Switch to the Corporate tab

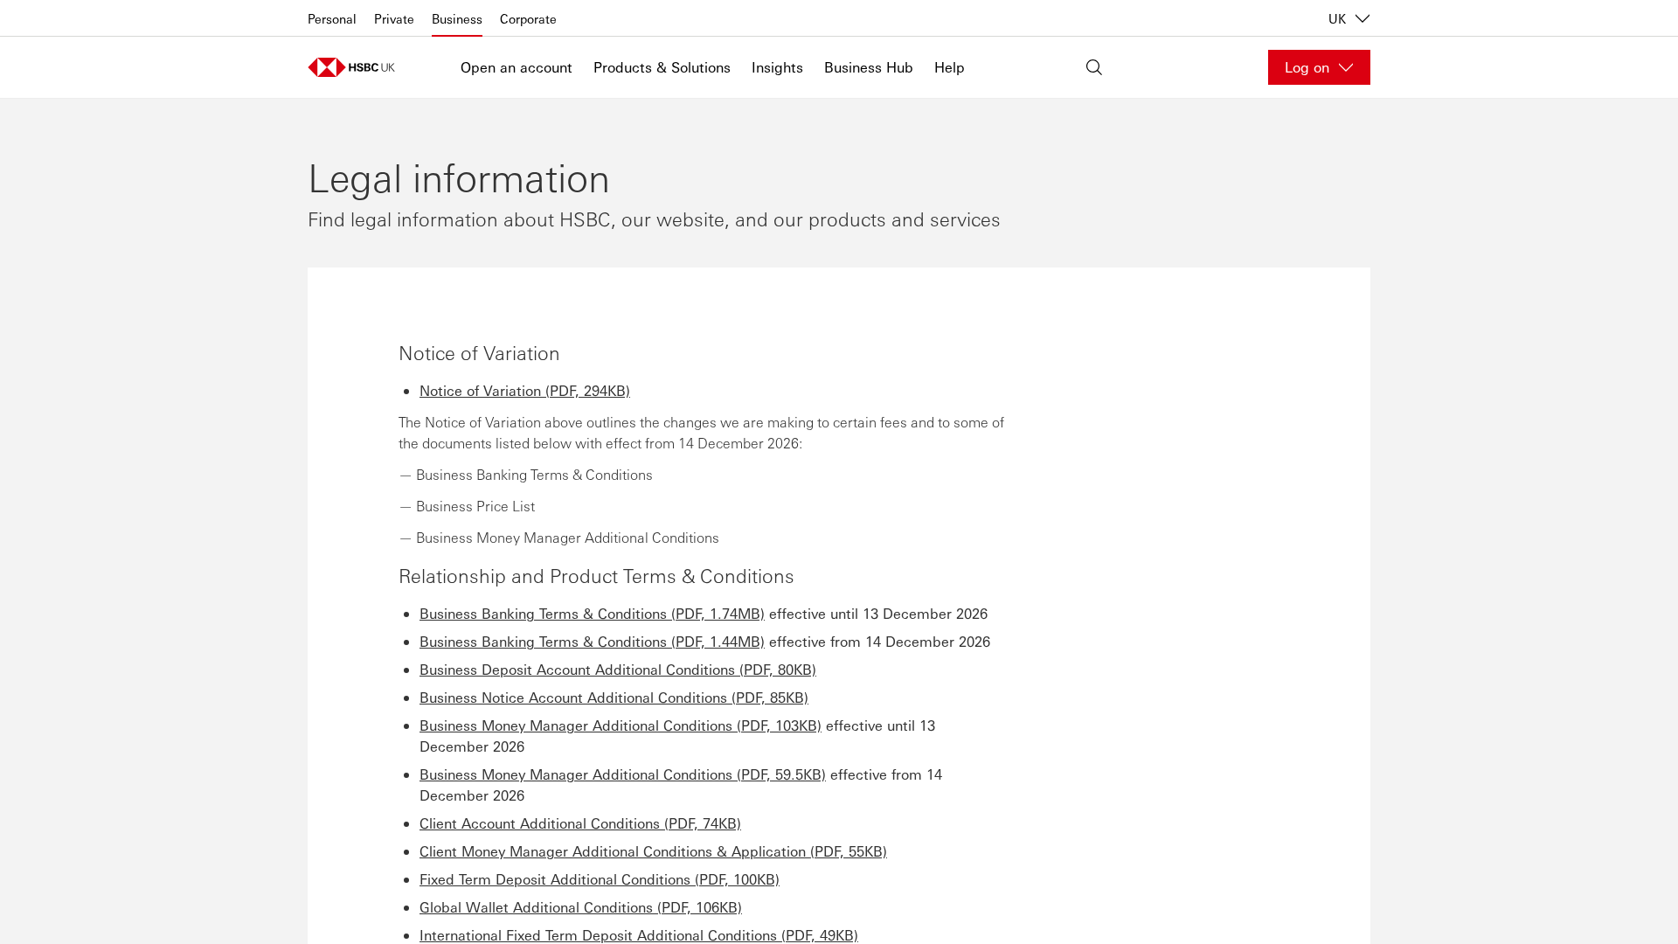528,19
